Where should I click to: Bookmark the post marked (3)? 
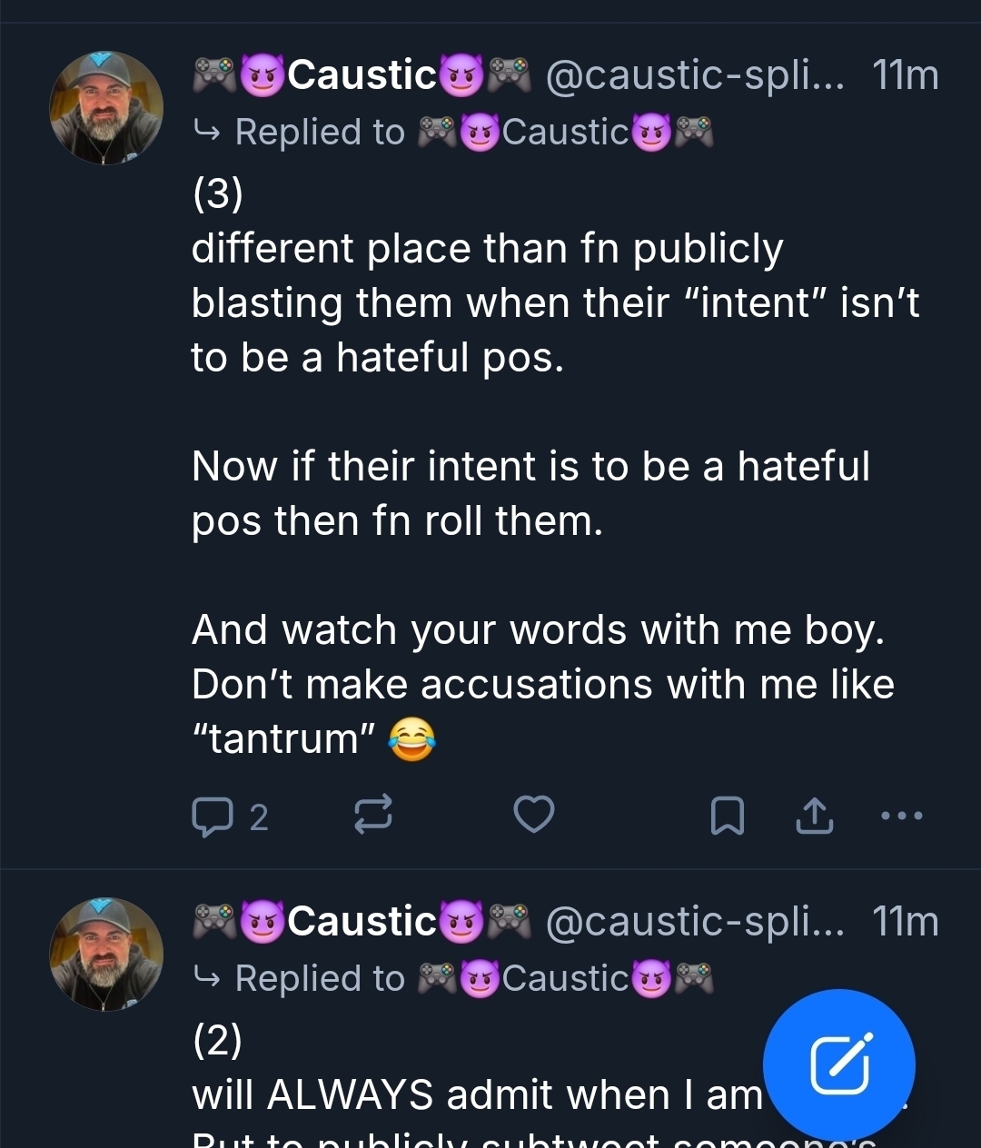[x=727, y=816]
